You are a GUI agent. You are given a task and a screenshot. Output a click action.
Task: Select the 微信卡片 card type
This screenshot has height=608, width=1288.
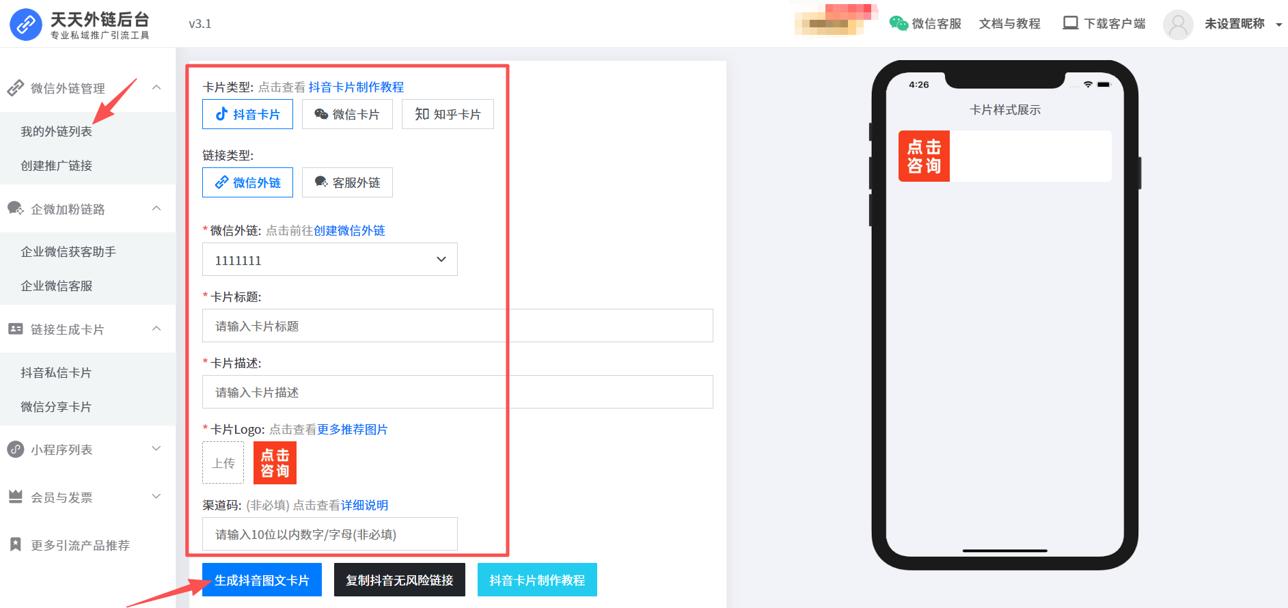pyautogui.click(x=347, y=114)
